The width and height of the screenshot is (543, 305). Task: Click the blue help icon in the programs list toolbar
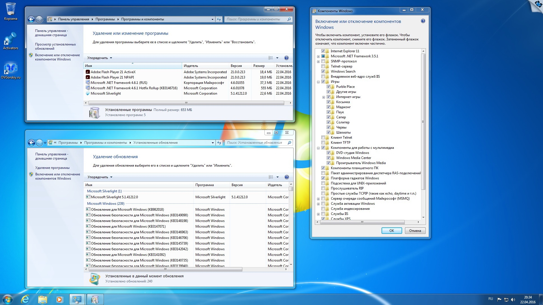coord(286,58)
